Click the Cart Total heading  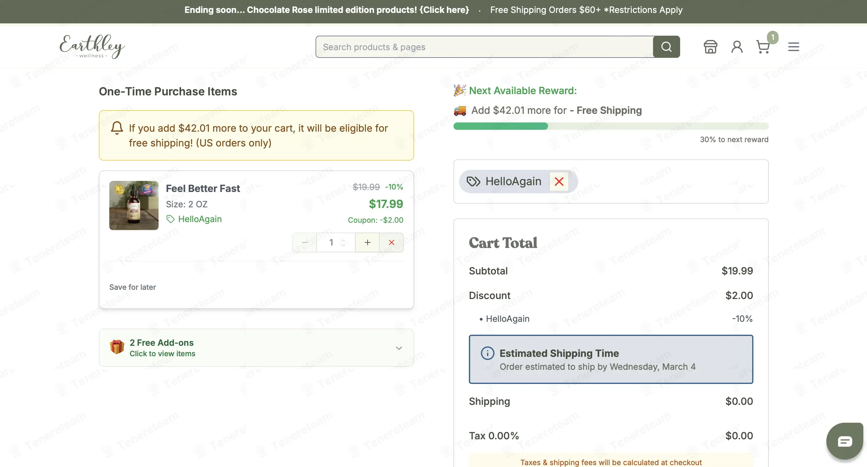click(x=503, y=243)
